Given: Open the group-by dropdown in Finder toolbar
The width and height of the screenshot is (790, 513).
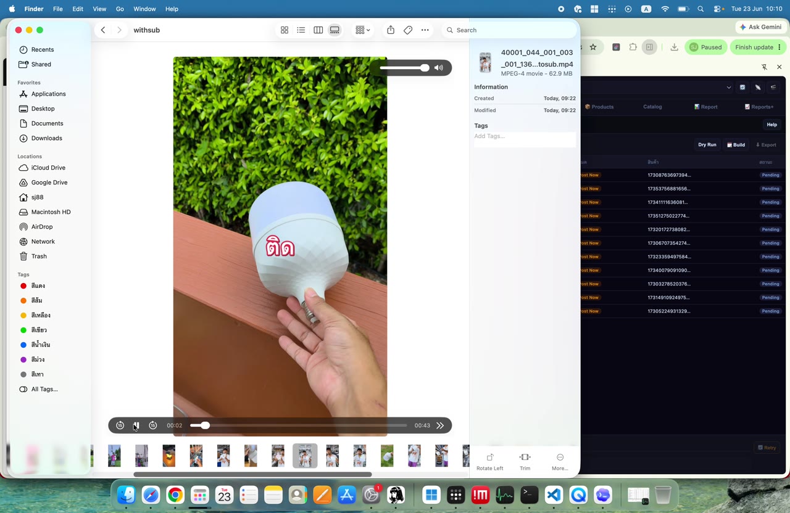Looking at the screenshot, I should point(362,30).
